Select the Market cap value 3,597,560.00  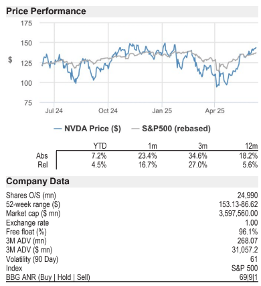[238, 214]
